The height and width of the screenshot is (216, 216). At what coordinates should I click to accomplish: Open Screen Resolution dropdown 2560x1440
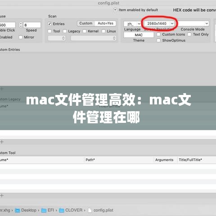(x=159, y=23)
